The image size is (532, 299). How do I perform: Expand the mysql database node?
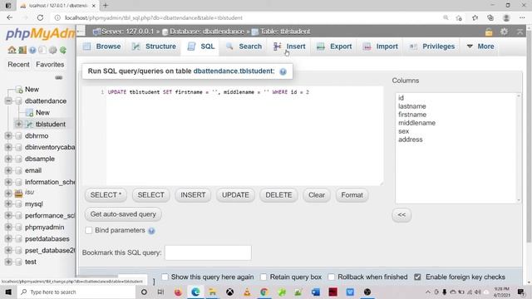(x=8, y=203)
